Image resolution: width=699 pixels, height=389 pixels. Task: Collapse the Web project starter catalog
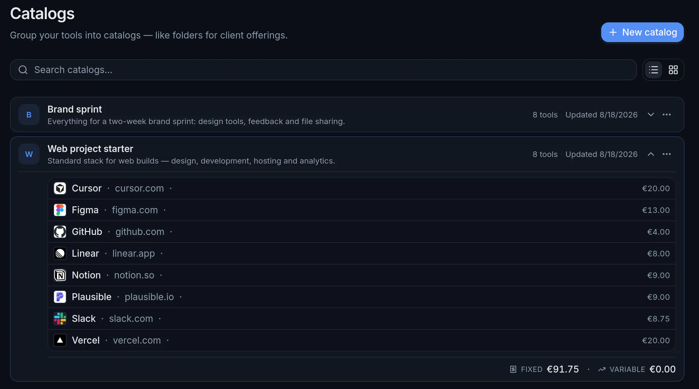651,154
